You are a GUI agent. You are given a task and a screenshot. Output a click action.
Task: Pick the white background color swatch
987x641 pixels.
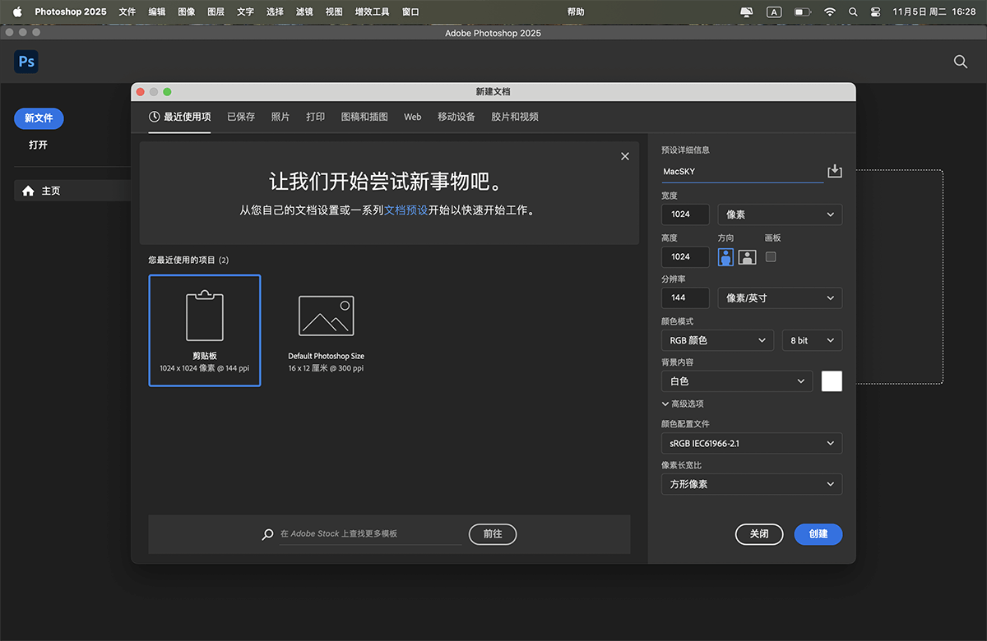(832, 381)
